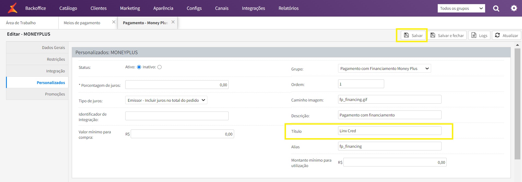Viewport: 522px width, 182px height.
Task: Click the Ordem input field
Action: click(x=361, y=84)
